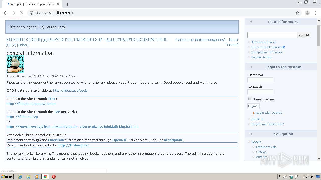This screenshot has width=321, height=180.
Task: Collapse the Search for books block
Action: tap(250, 22)
